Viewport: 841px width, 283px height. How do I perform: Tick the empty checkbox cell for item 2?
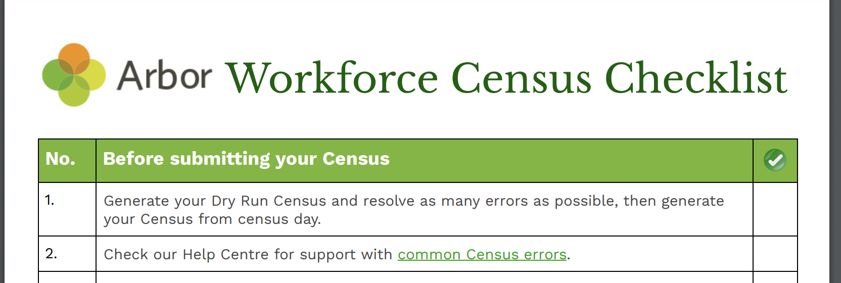click(x=775, y=254)
